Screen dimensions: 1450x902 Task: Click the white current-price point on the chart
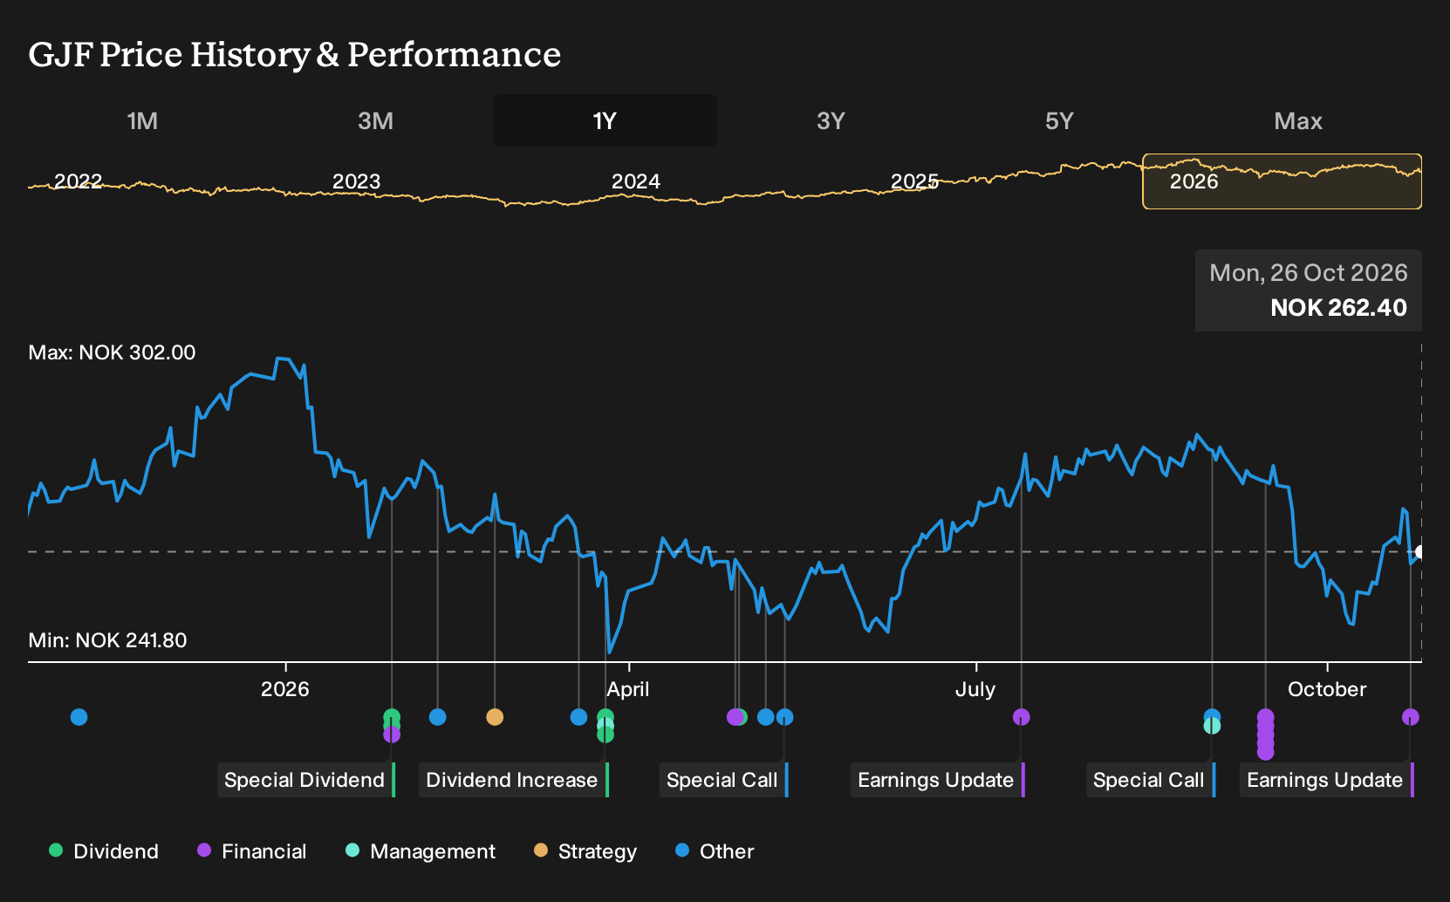[x=1421, y=551]
